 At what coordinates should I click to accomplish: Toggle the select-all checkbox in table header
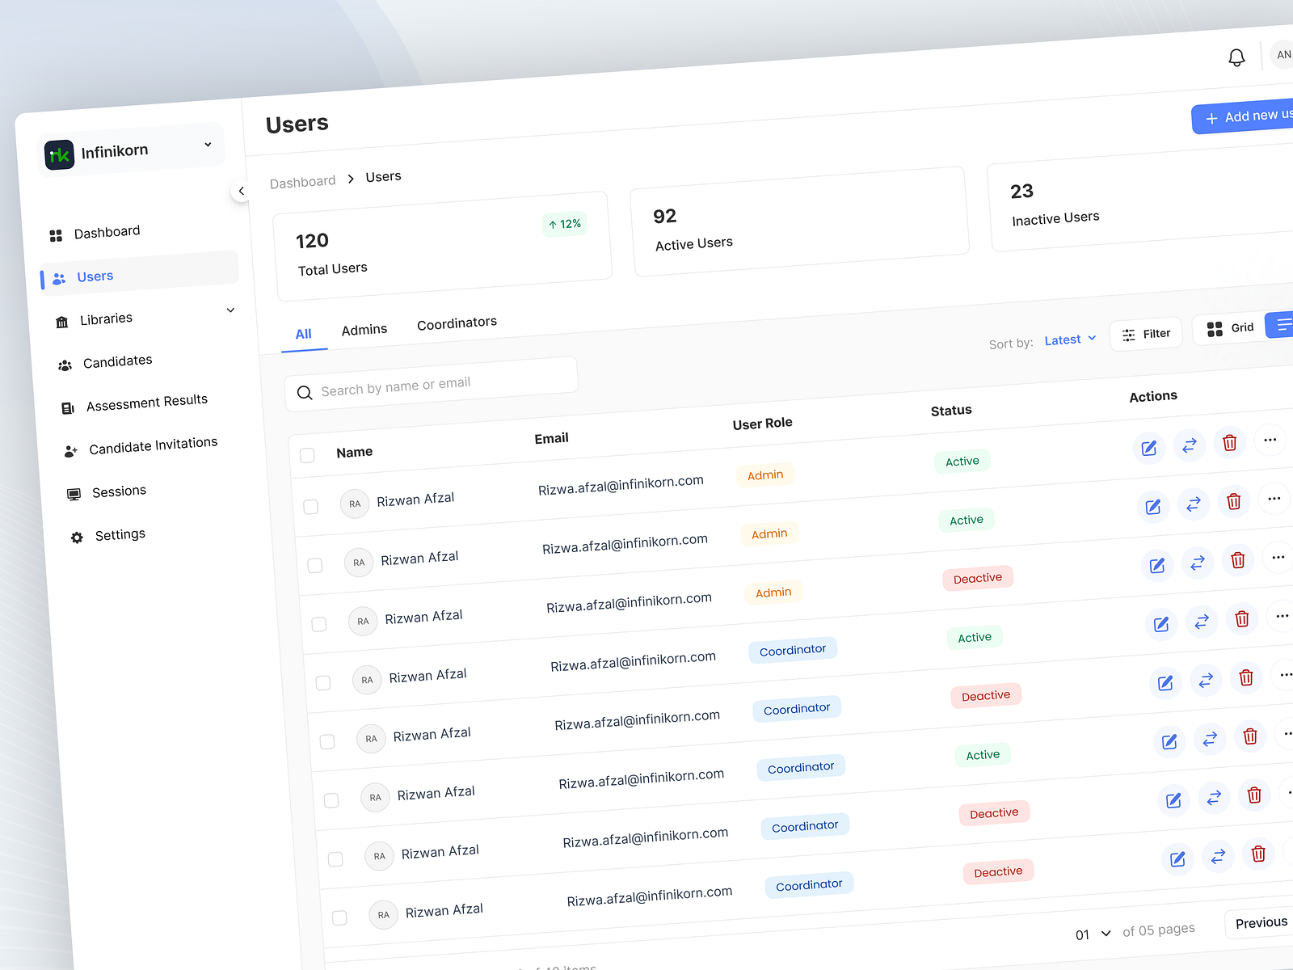pos(307,455)
